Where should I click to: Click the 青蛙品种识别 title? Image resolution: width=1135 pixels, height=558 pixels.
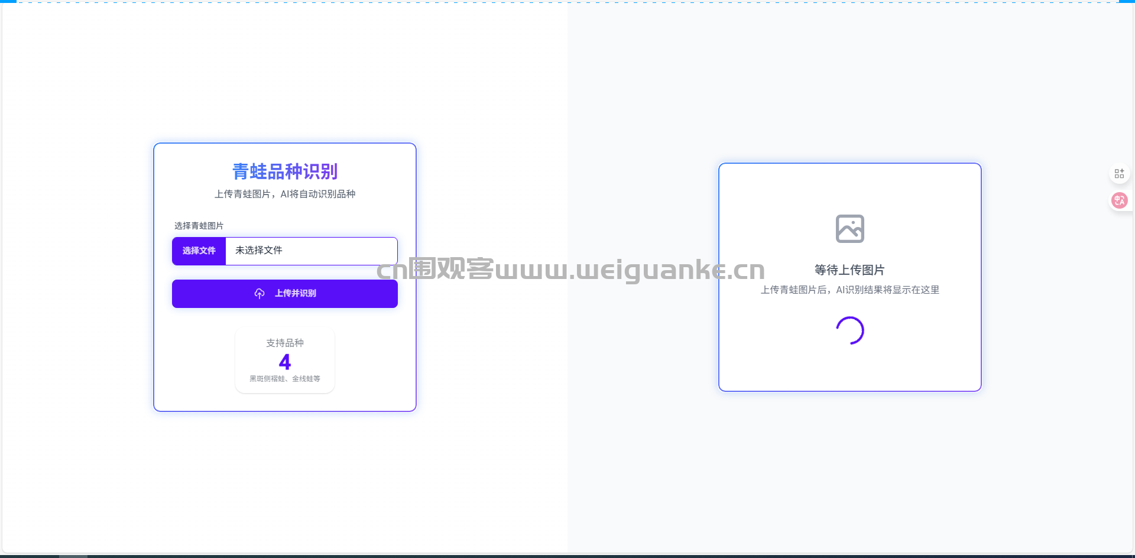click(284, 171)
